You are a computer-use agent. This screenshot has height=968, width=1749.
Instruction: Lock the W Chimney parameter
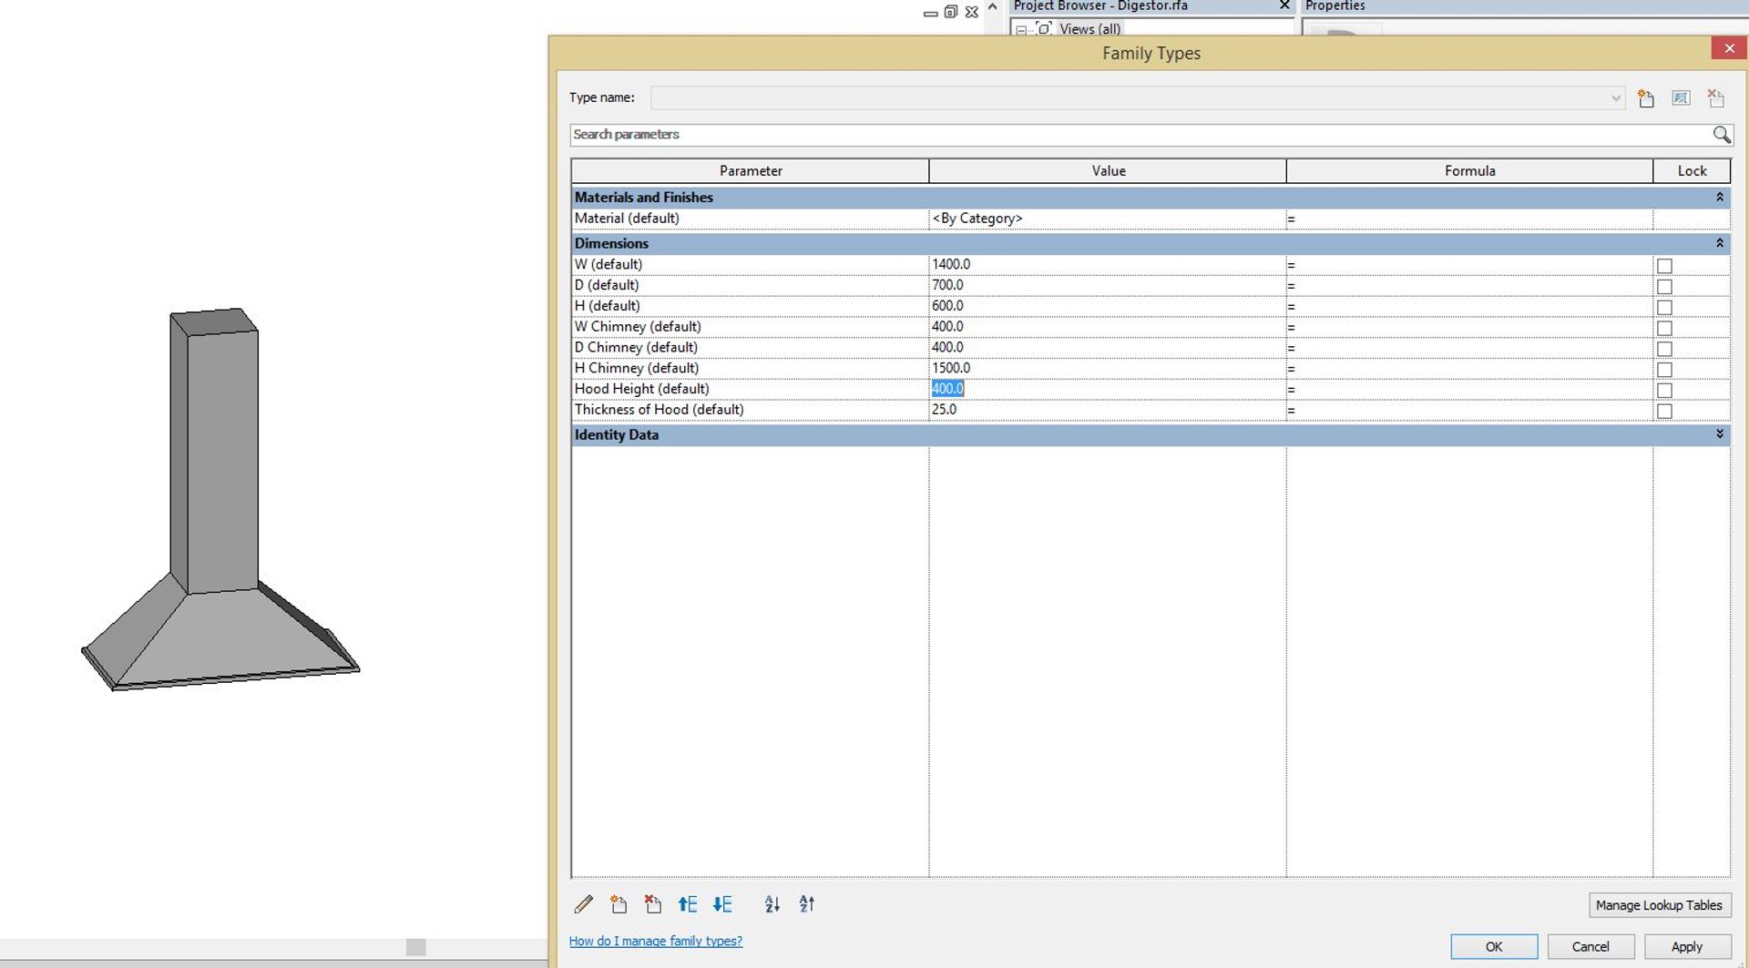point(1664,329)
